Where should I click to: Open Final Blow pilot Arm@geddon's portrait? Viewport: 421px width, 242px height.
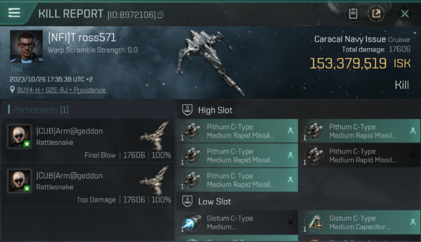19,136
